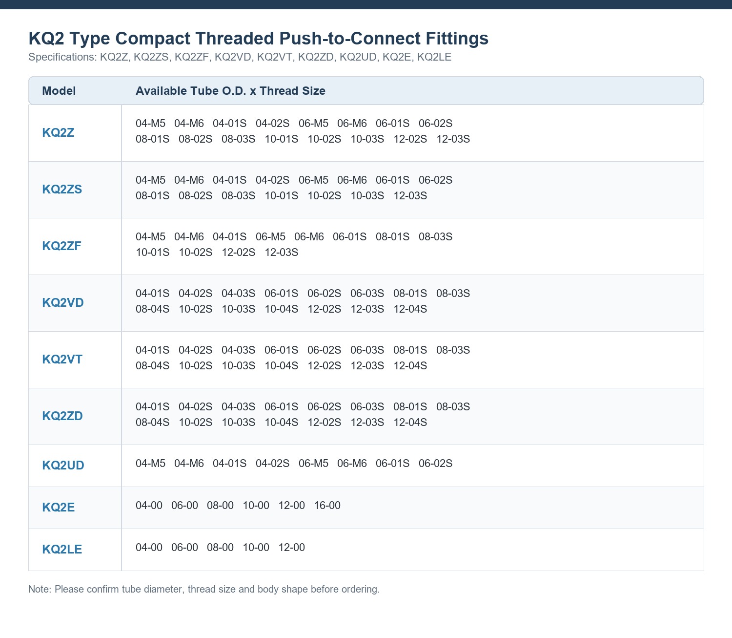Click 04-00 in the KQ2E row
The image size is (732, 638).
[149, 506]
